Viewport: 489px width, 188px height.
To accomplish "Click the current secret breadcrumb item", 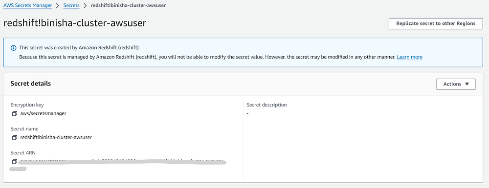I will click(x=128, y=5).
